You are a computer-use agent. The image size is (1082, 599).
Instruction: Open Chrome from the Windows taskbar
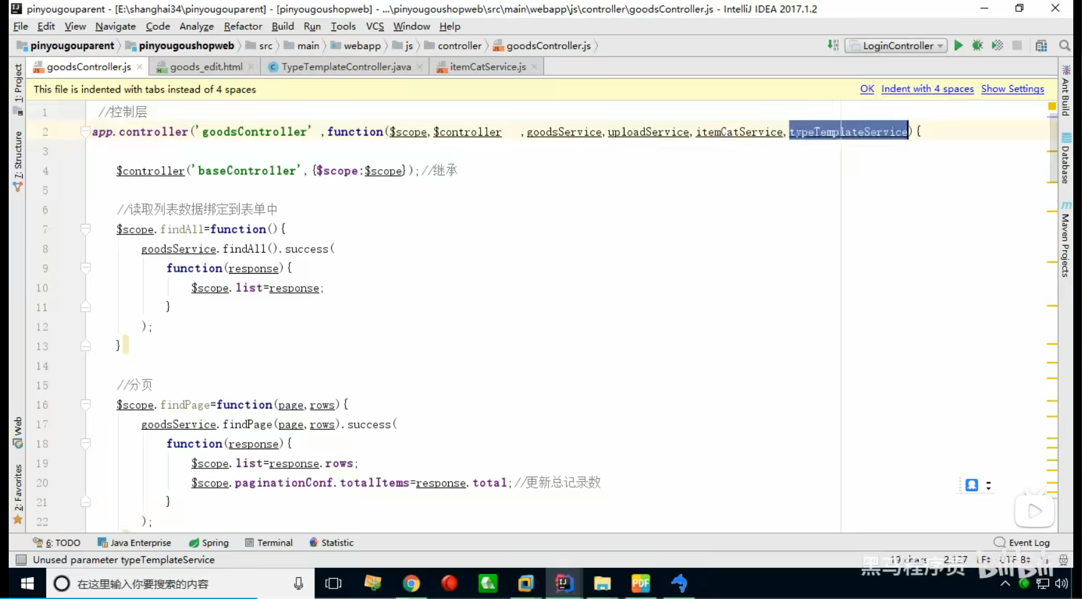(411, 583)
